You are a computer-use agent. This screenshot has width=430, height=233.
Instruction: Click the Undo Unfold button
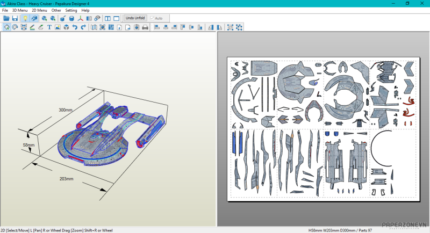coord(136,18)
